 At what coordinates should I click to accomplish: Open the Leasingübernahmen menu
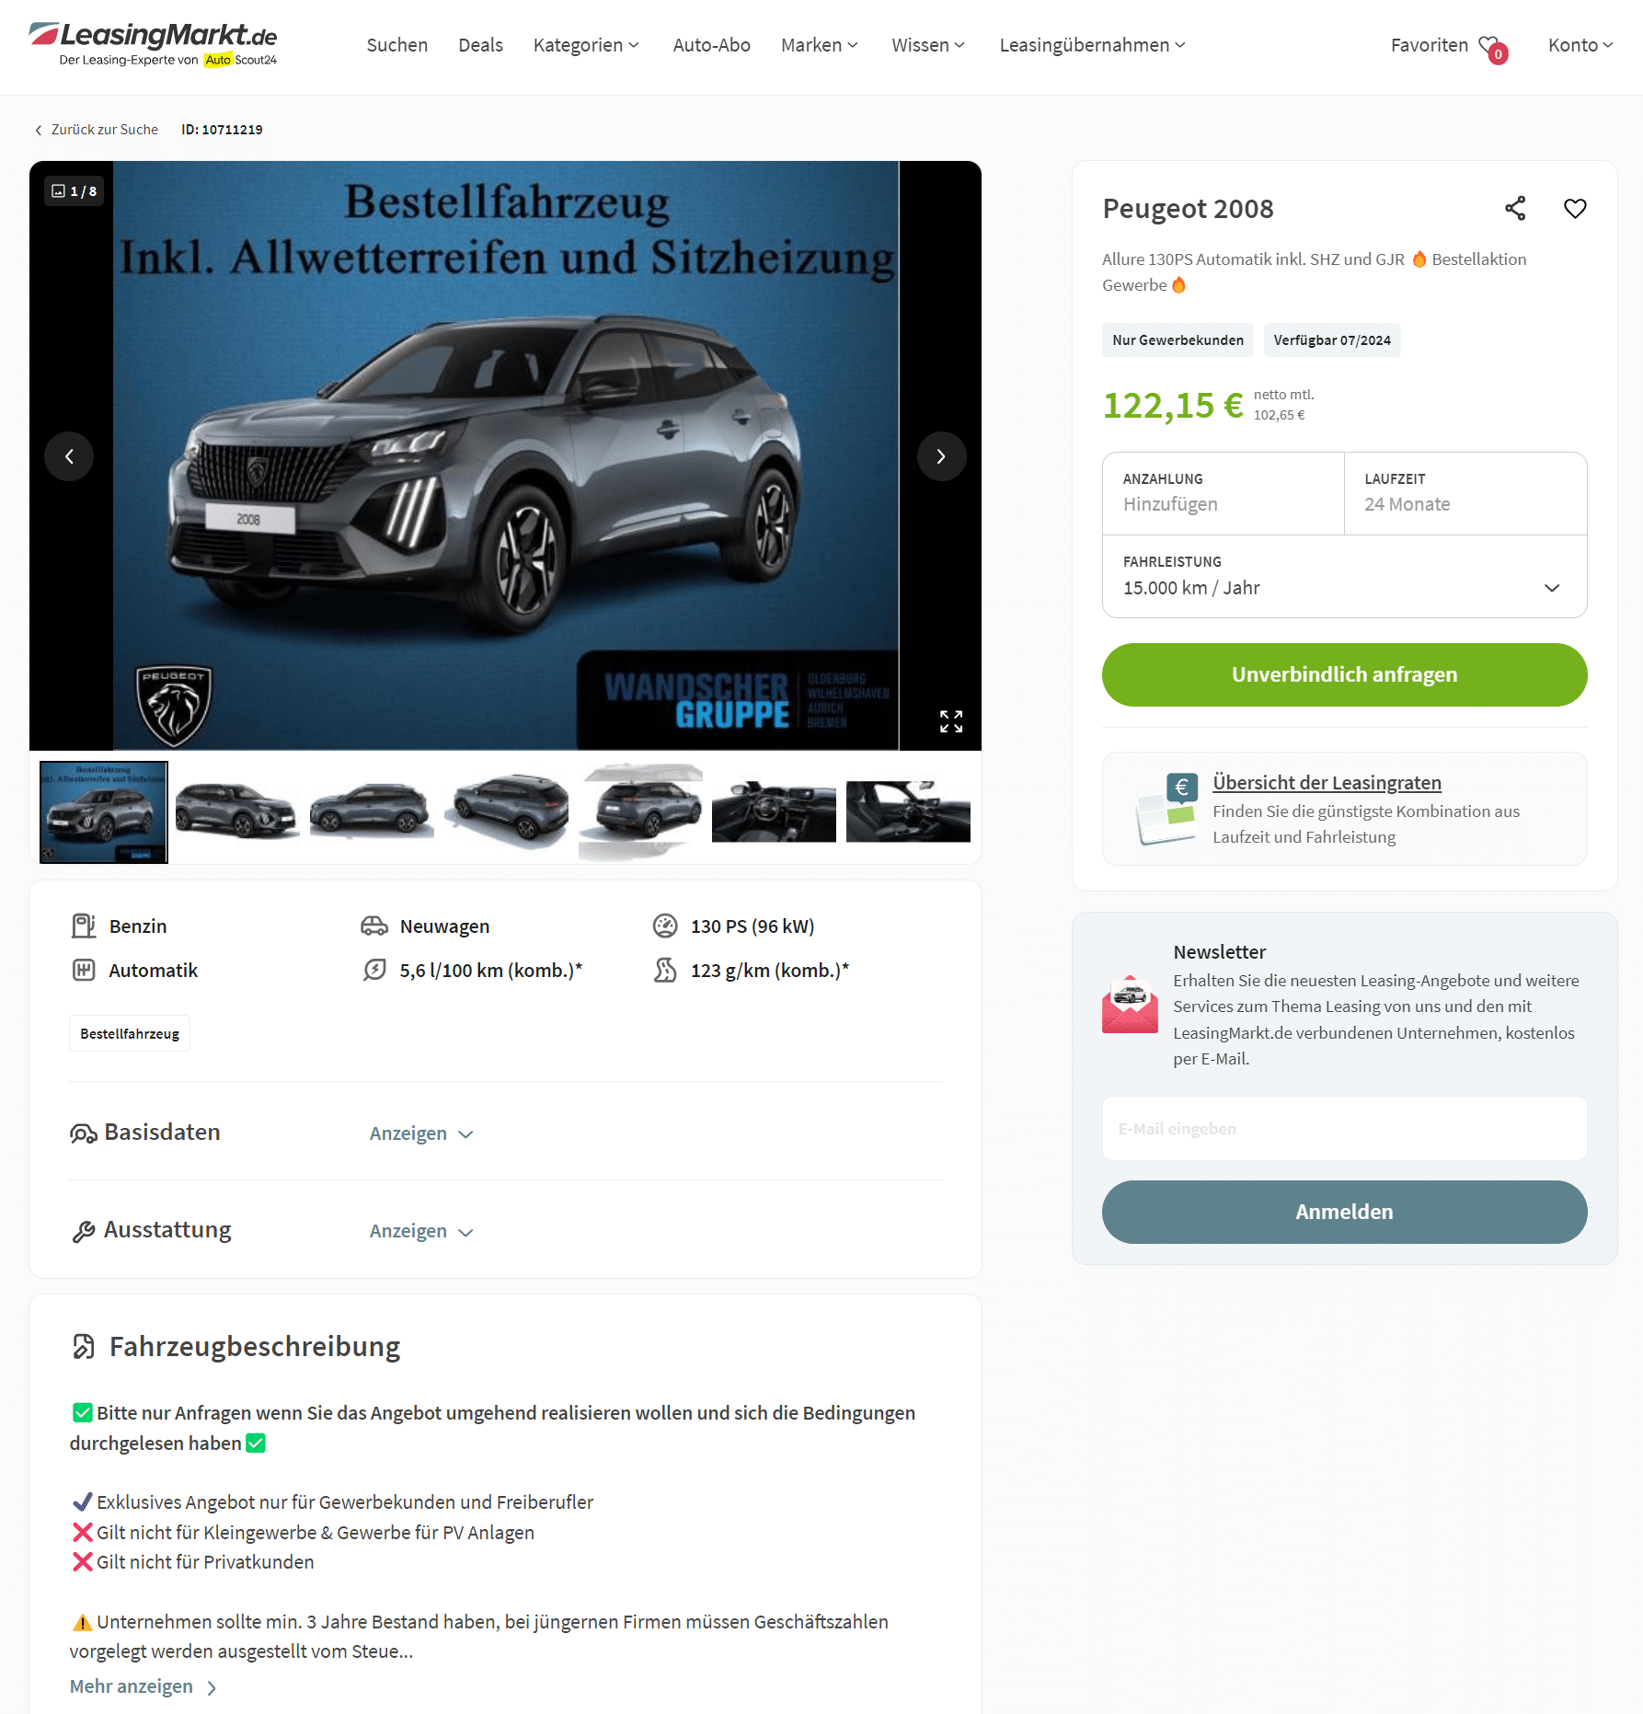(x=1092, y=45)
